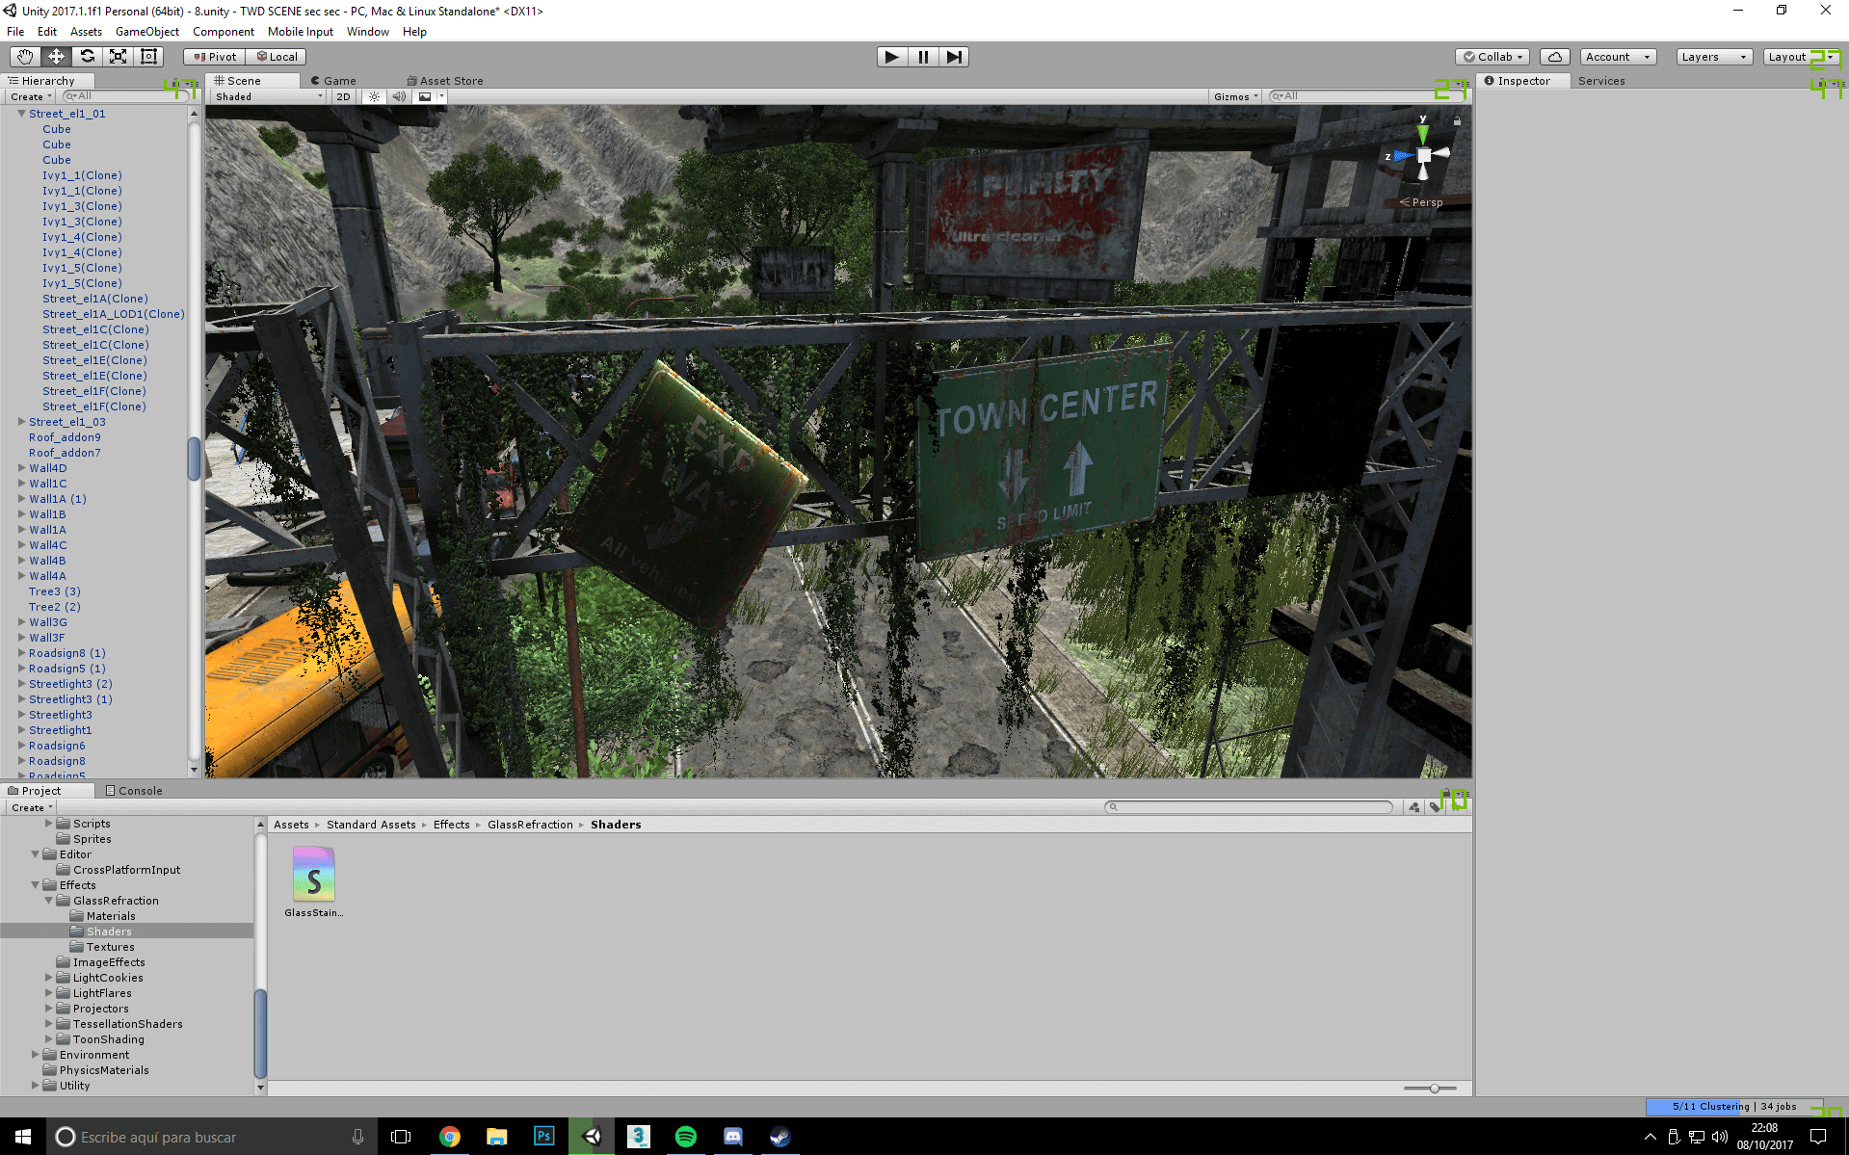This screenshot has height=1155, width=1849.
Task: Switch to the Game tab
Action: (335, 81)
